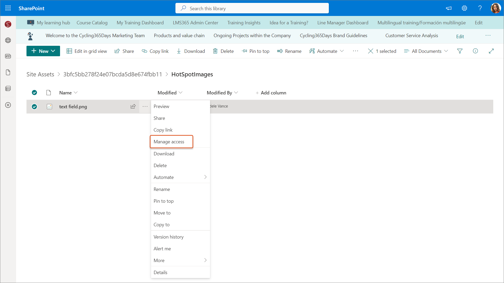Click the Search this library field
Image resolution: width=504 pixels, height=283 pixels.
point(252,8)
